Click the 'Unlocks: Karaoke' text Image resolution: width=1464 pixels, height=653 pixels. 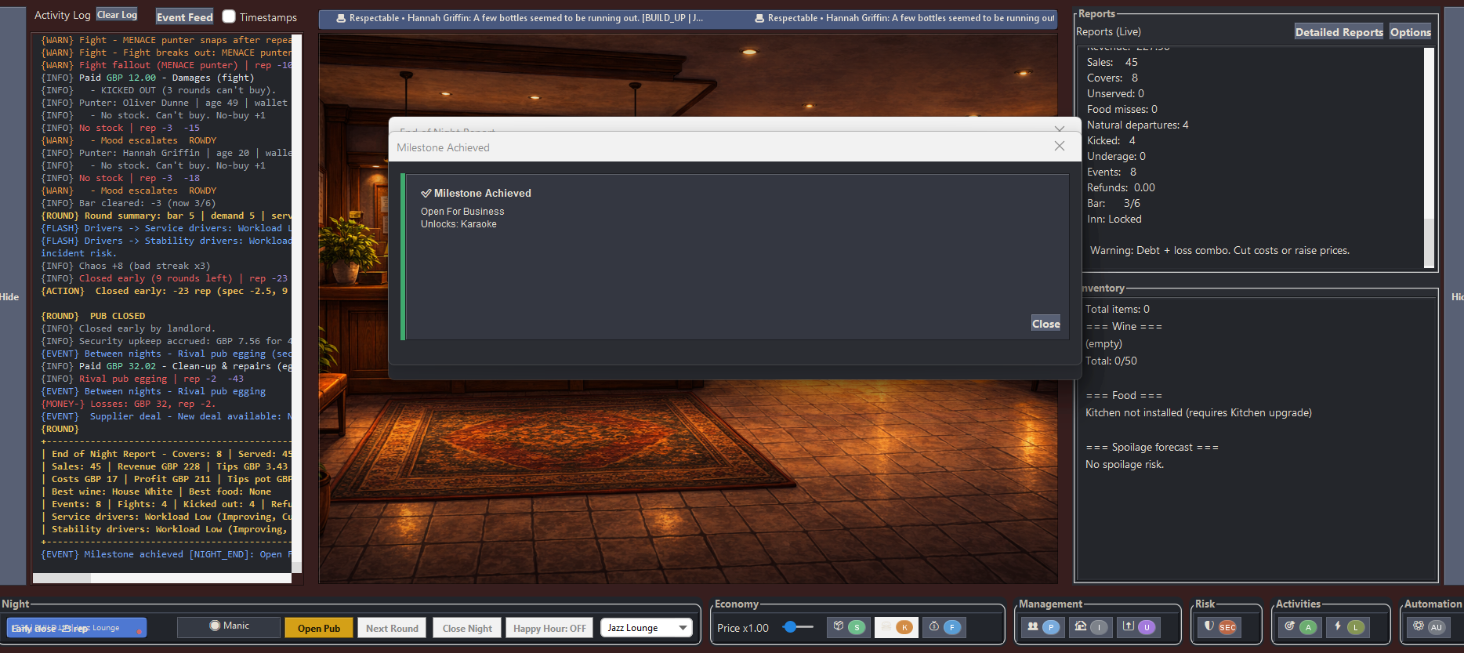(458, 224)
